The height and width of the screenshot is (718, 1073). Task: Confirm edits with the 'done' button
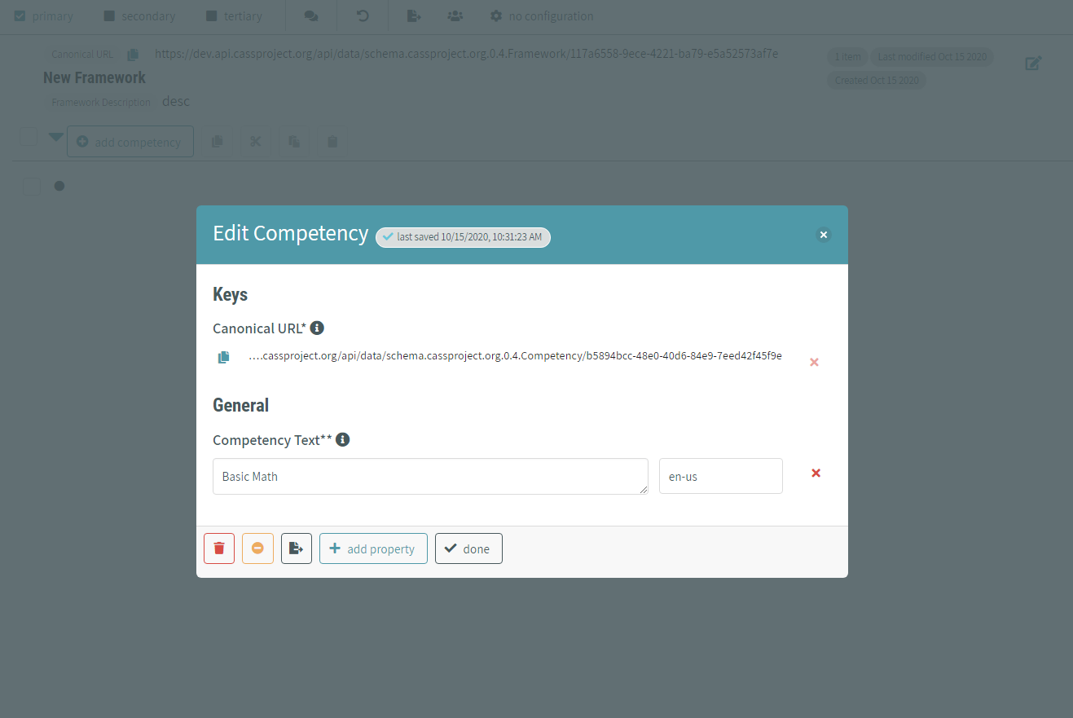468,548
